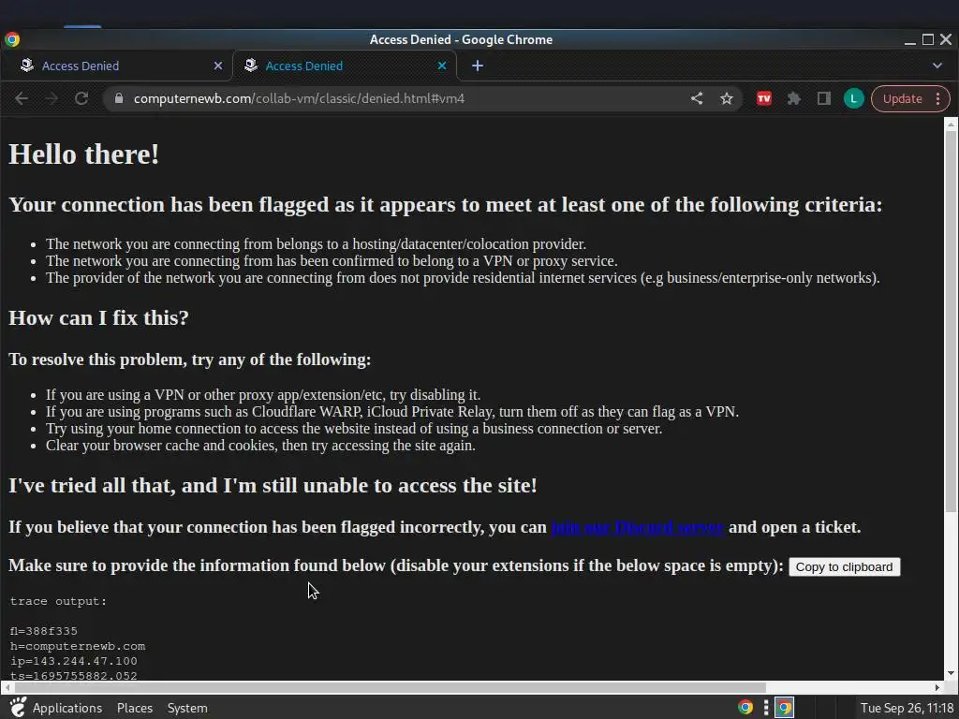Click the 'Hello there!' heading
Image resolution: width=959 pixels, height=719 pixels.
pos(83,154)
